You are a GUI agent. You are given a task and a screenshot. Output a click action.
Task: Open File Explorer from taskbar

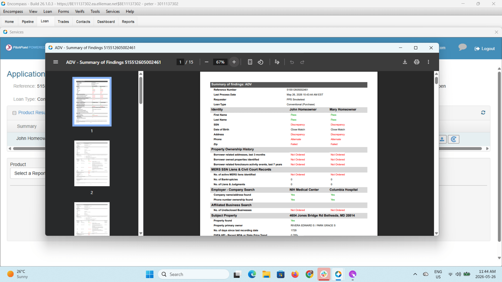[x=266, y=274]
